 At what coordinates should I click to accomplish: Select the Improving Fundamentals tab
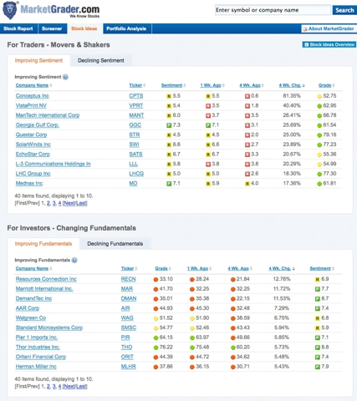(x=43, y=244)
